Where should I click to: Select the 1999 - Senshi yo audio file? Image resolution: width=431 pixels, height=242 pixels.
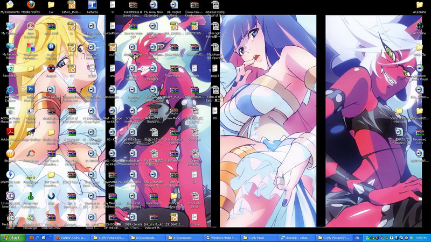pos(133,222)
